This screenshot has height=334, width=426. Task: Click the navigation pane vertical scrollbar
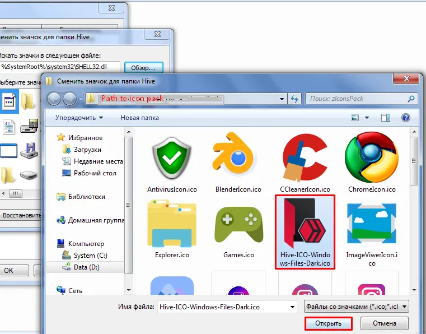coord(129,205)
